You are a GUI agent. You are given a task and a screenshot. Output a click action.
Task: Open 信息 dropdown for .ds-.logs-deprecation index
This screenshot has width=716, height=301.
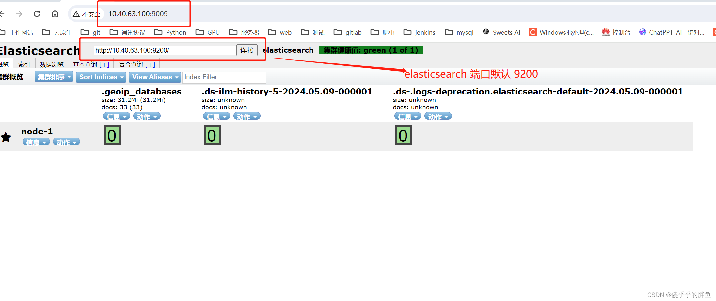[408, 116]
